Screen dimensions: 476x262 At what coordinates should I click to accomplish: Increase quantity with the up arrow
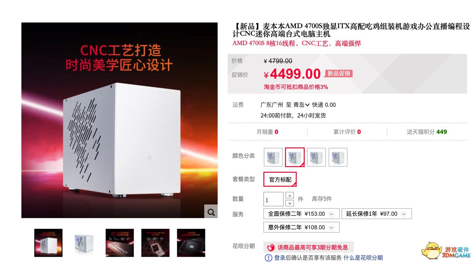(289, 195)
